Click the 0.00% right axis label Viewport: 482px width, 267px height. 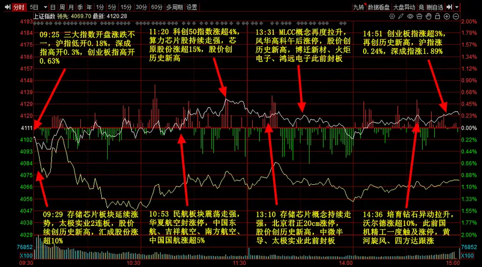click(469, 128)
